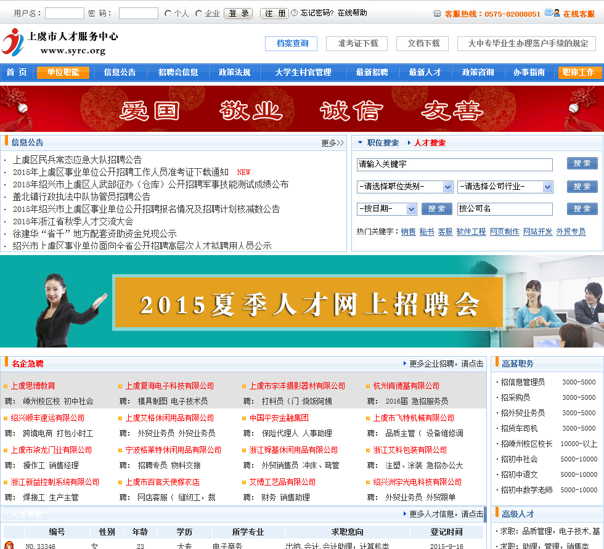Click hot keyword 软件工程
This screenshot has width=604, height=549.
click(471, 232)
